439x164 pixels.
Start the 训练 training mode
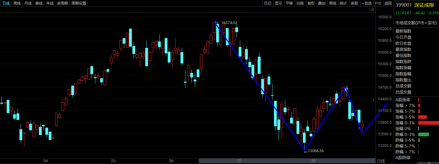click(x=300, y=3)
